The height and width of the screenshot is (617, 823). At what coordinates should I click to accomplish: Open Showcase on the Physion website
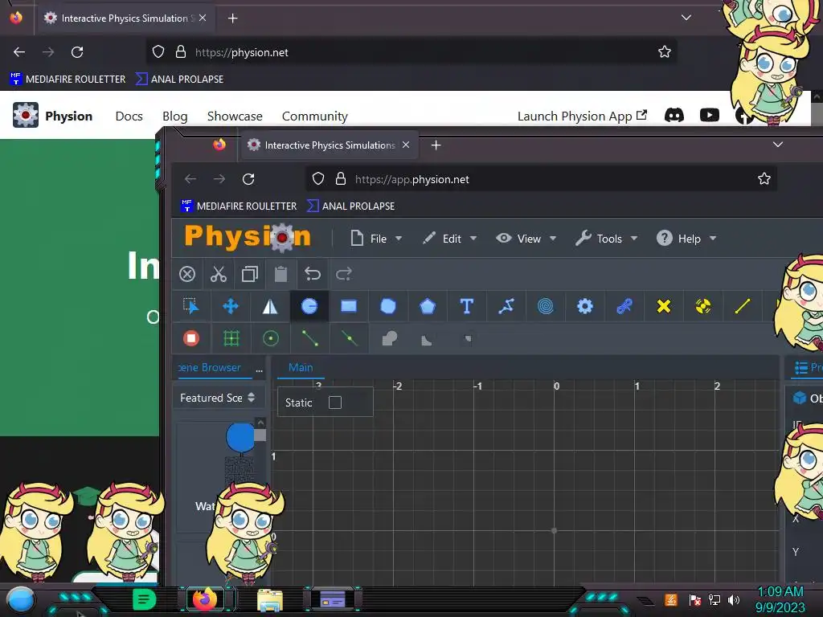235,116
